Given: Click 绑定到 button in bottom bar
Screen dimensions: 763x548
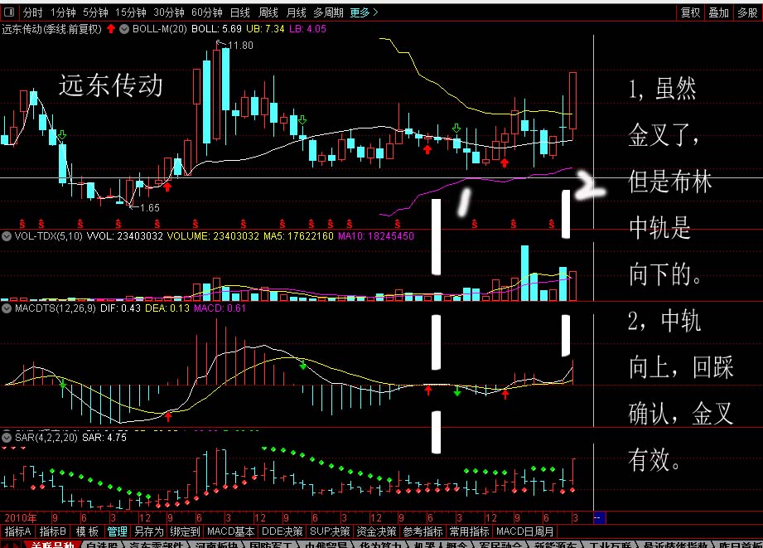Looking at the screenshot, I should (185, 531).
